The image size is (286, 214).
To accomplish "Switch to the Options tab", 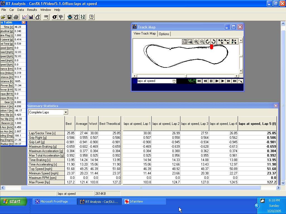I will 164,34.
